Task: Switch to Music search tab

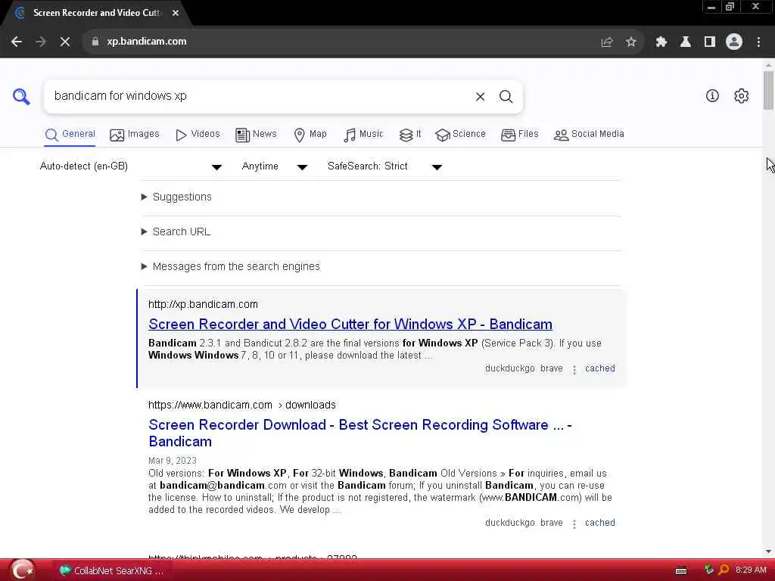Action: click(x=363, y=135)
